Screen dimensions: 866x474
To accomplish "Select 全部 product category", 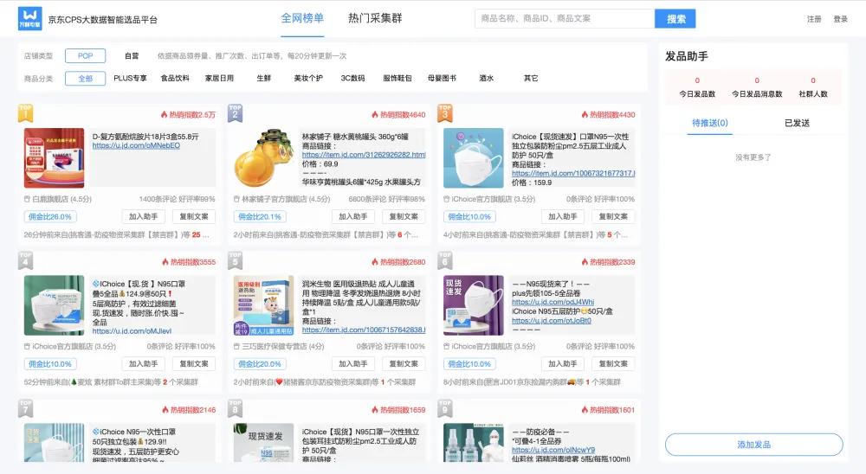I will [x=85, y=79].
